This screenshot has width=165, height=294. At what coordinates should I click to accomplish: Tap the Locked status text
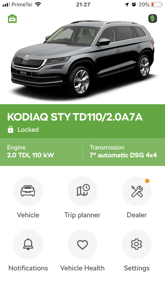(x=28, y=129)
